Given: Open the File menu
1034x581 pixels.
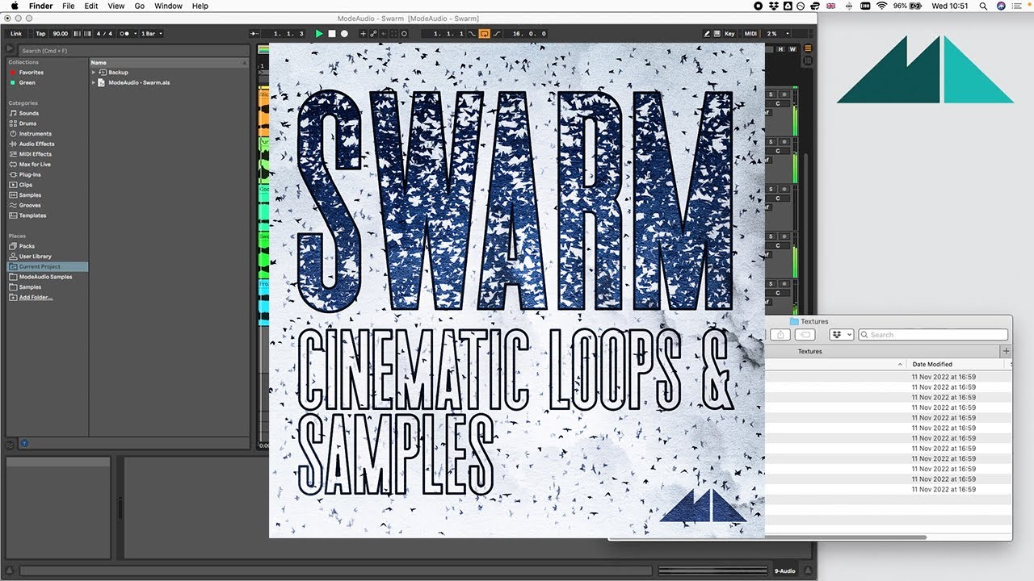Looking at the screenshot, I should tap(69, 6).
